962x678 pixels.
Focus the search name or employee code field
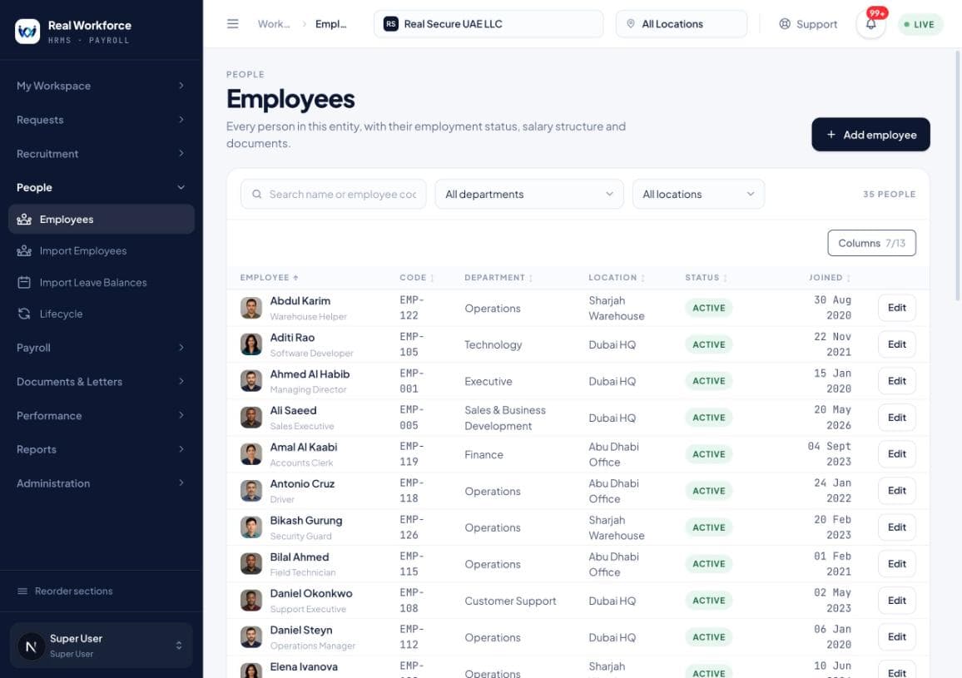[x=333, y=194]
